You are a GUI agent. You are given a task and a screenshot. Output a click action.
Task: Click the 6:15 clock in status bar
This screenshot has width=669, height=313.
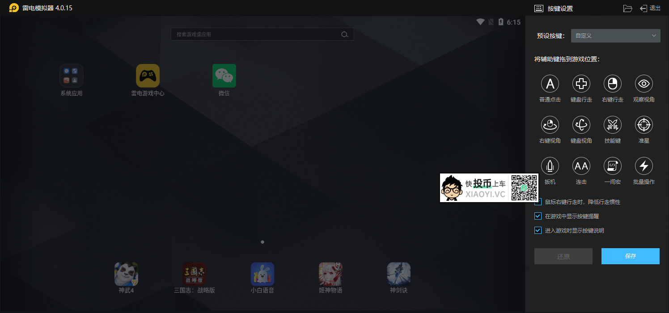pos(514,22)
